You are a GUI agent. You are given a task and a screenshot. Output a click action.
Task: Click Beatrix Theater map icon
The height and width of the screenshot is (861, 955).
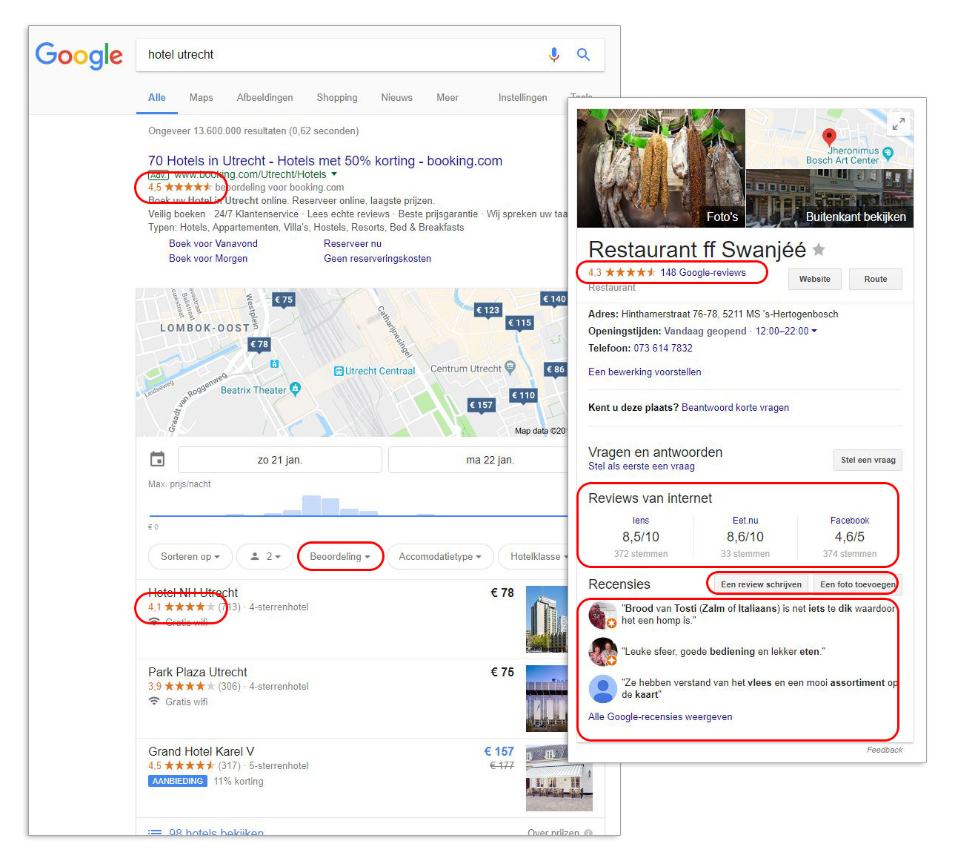296,388
